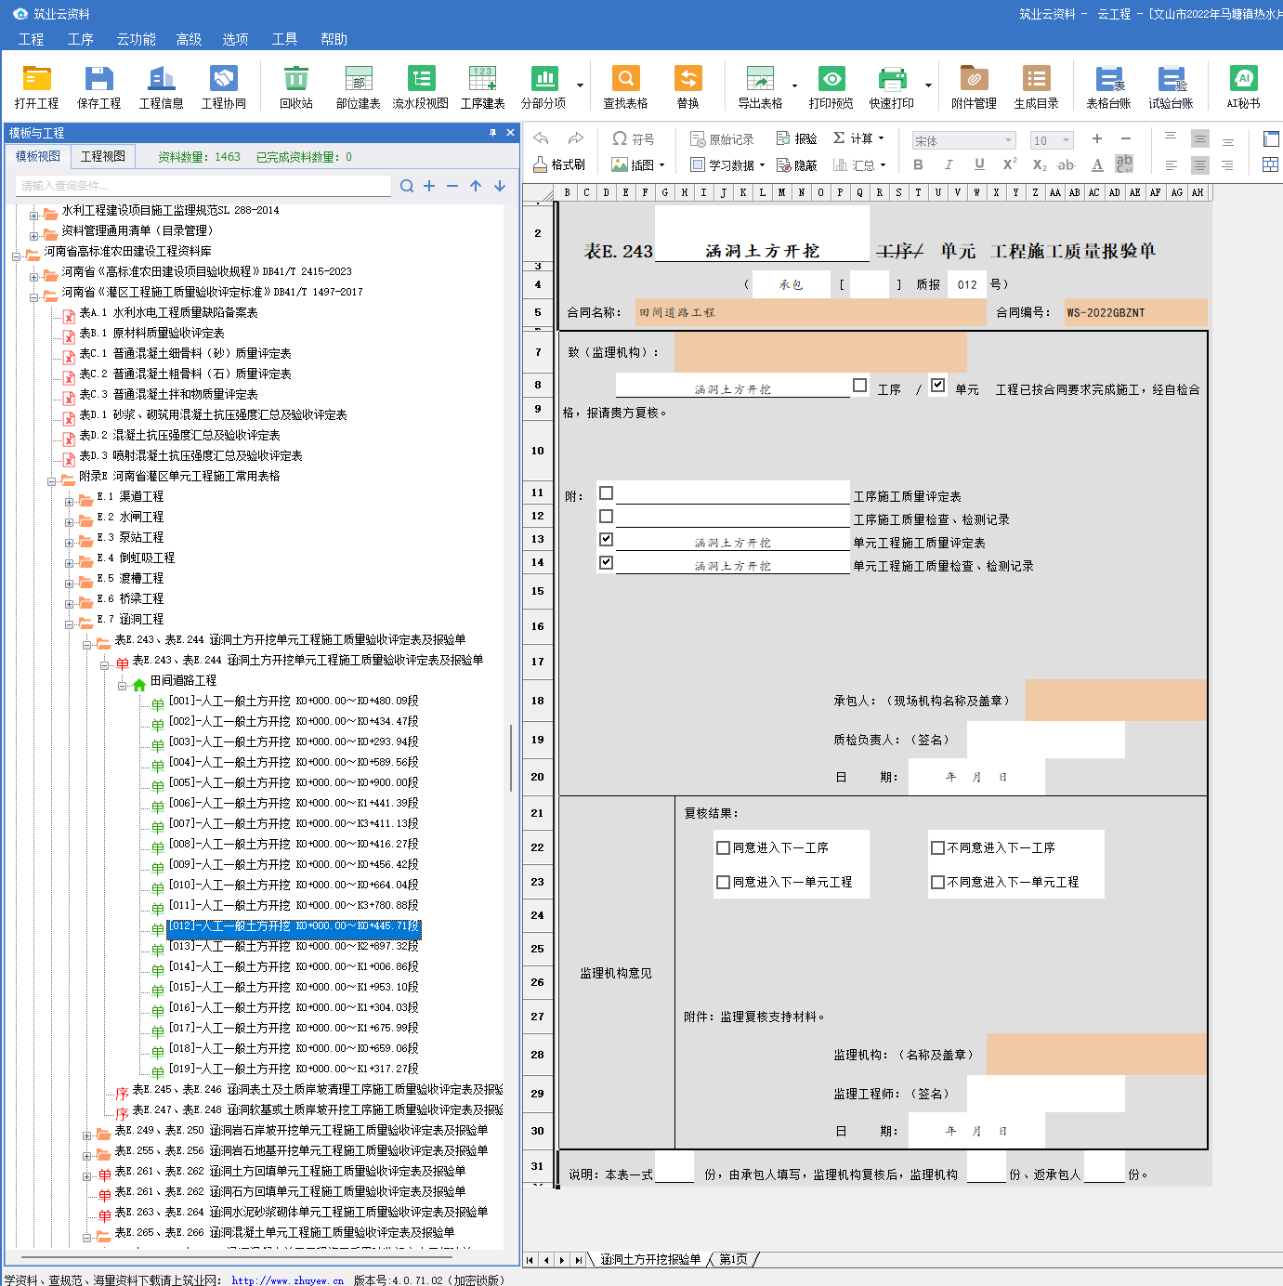The width and height of the screenshot is (1283, 1286).
Task: Launch the AI秘书 assistant
Action: [x=1243, y=87]
